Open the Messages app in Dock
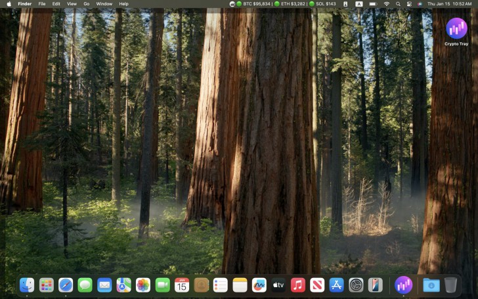 point(85,285)
